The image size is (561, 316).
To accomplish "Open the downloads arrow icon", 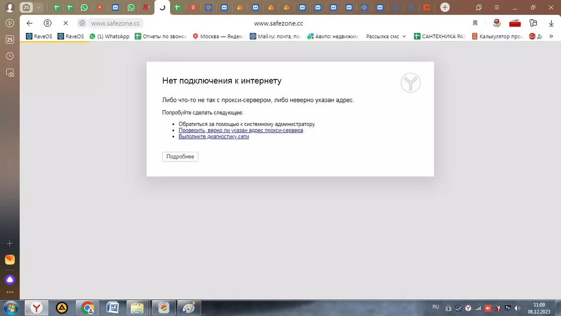I will click(551, 23).
